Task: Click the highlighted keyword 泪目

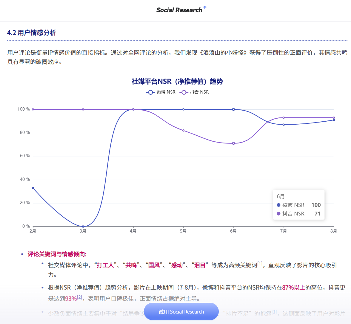Action: [x=200, y=265]
